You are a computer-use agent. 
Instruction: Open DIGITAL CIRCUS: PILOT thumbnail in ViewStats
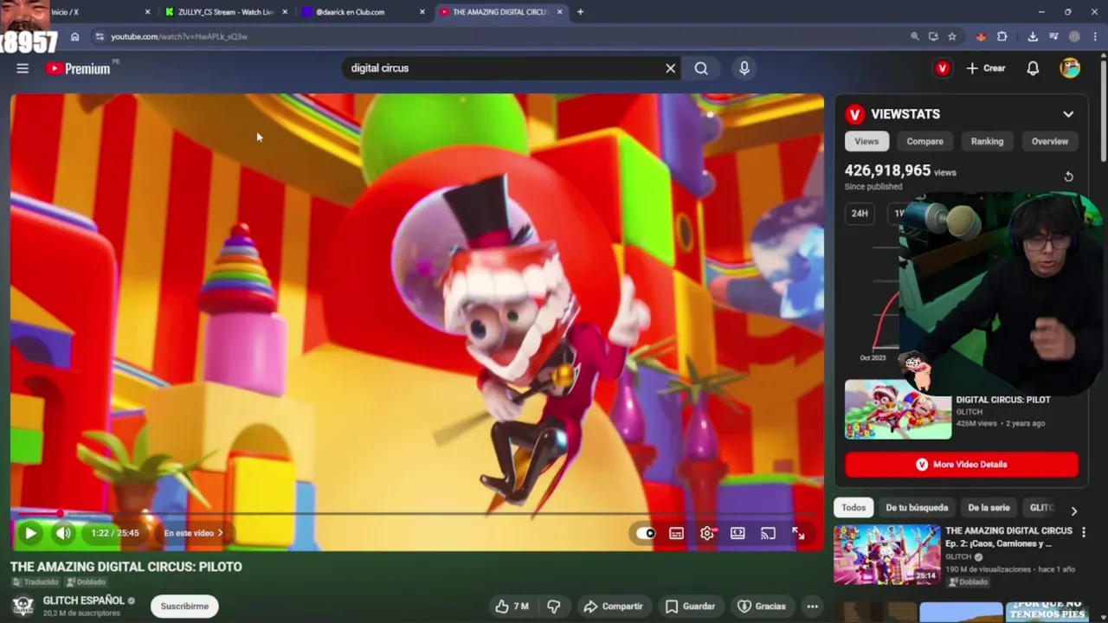(x=898, y=409)
